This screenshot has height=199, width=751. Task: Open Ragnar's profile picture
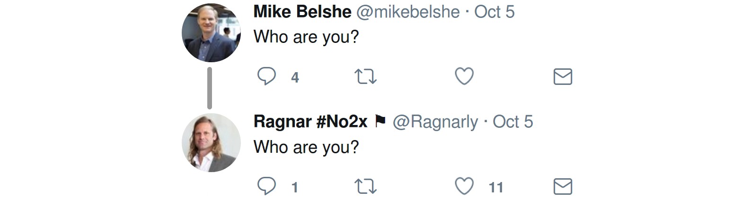pyautogui.click(x=211, y=142)
